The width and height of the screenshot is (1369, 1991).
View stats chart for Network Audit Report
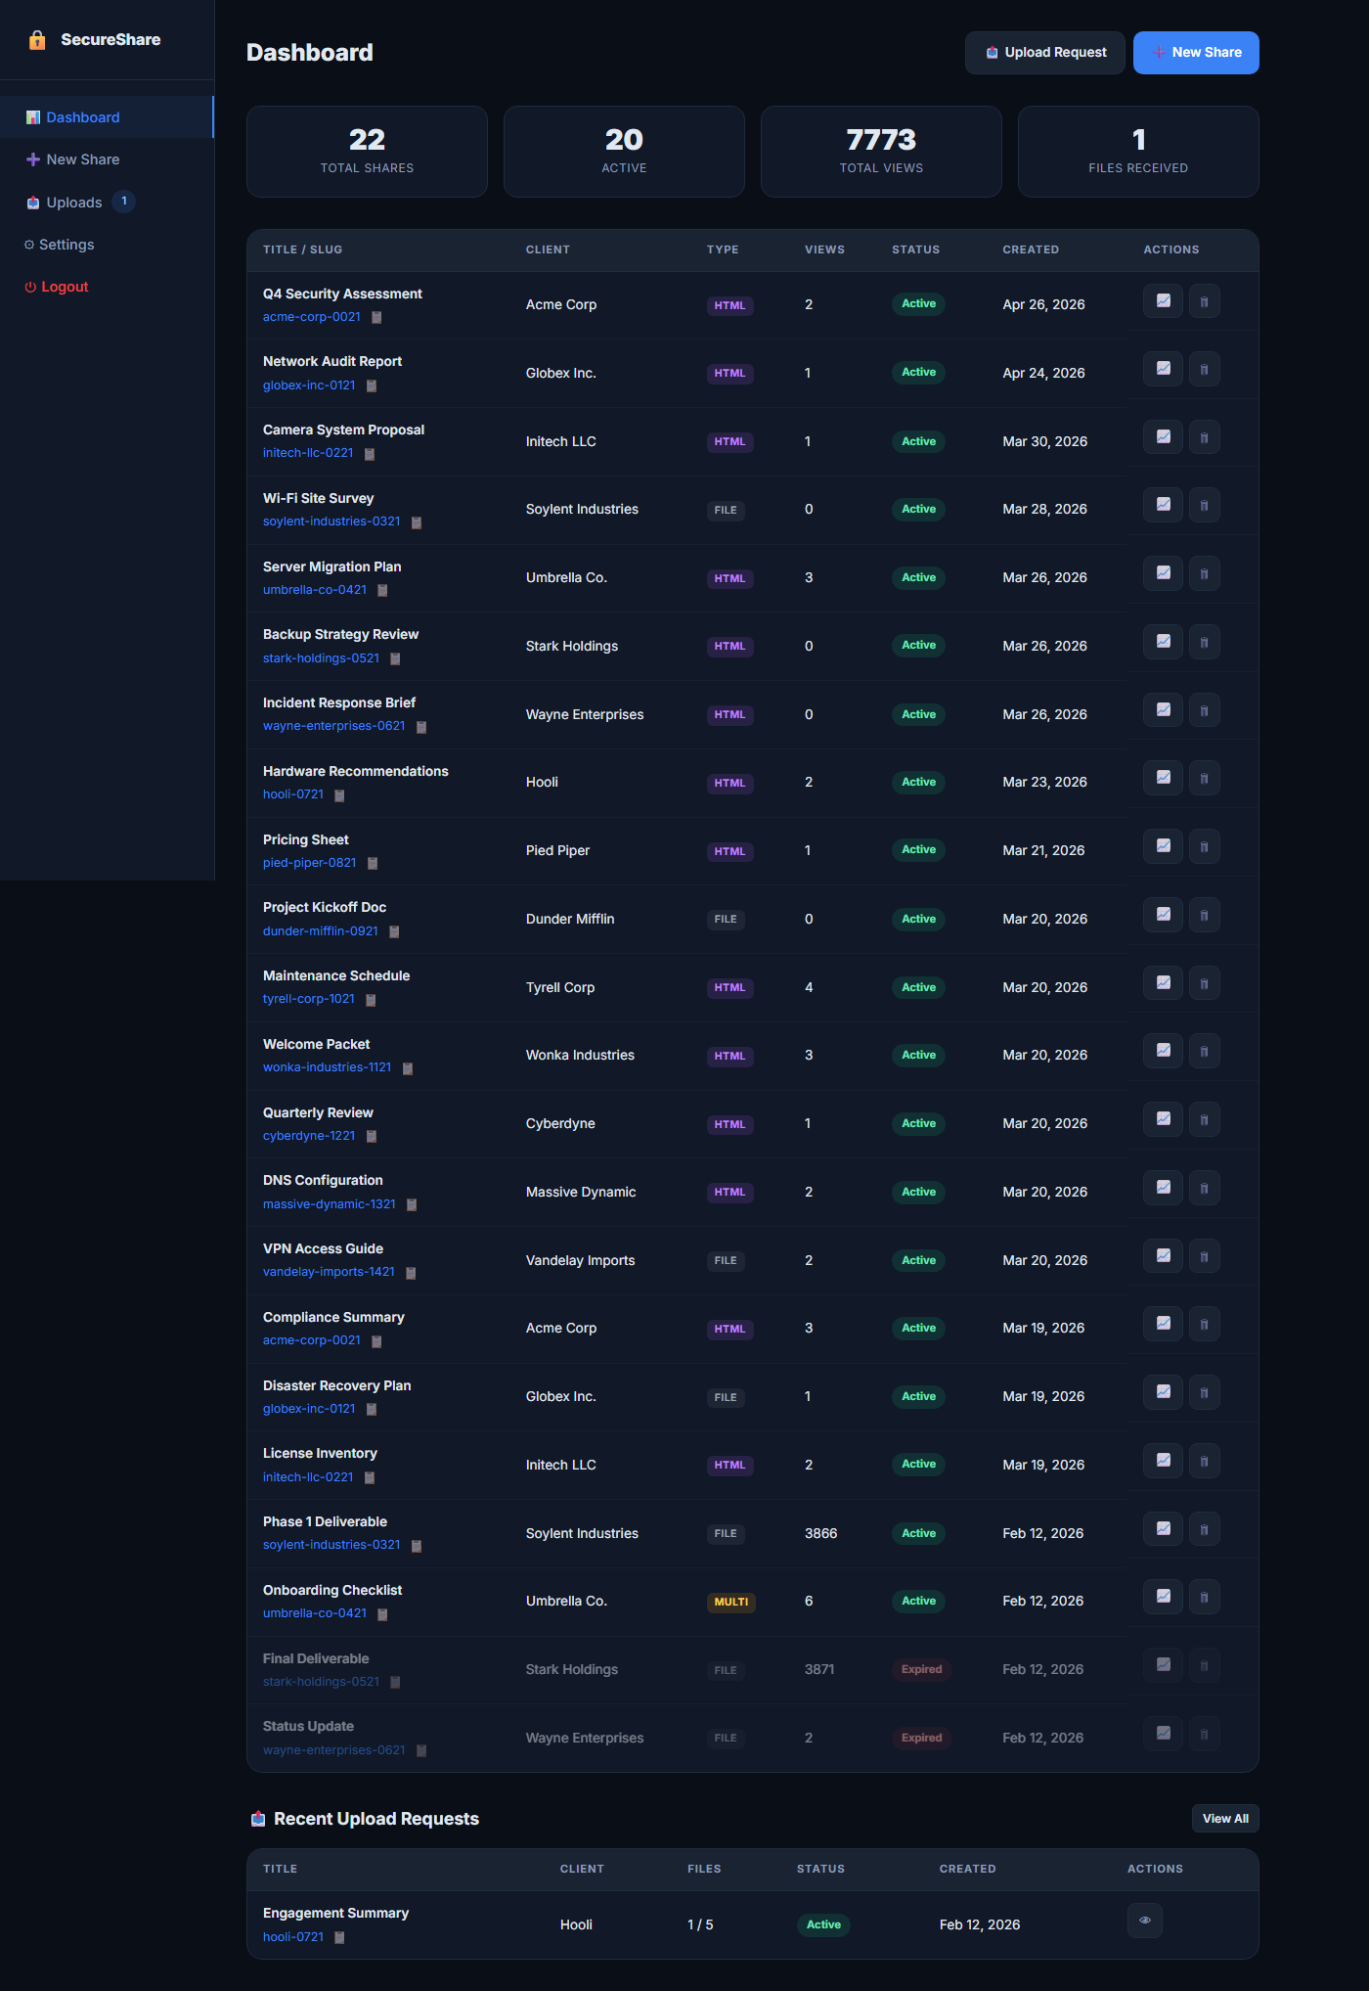click(x=1163, y=369)
